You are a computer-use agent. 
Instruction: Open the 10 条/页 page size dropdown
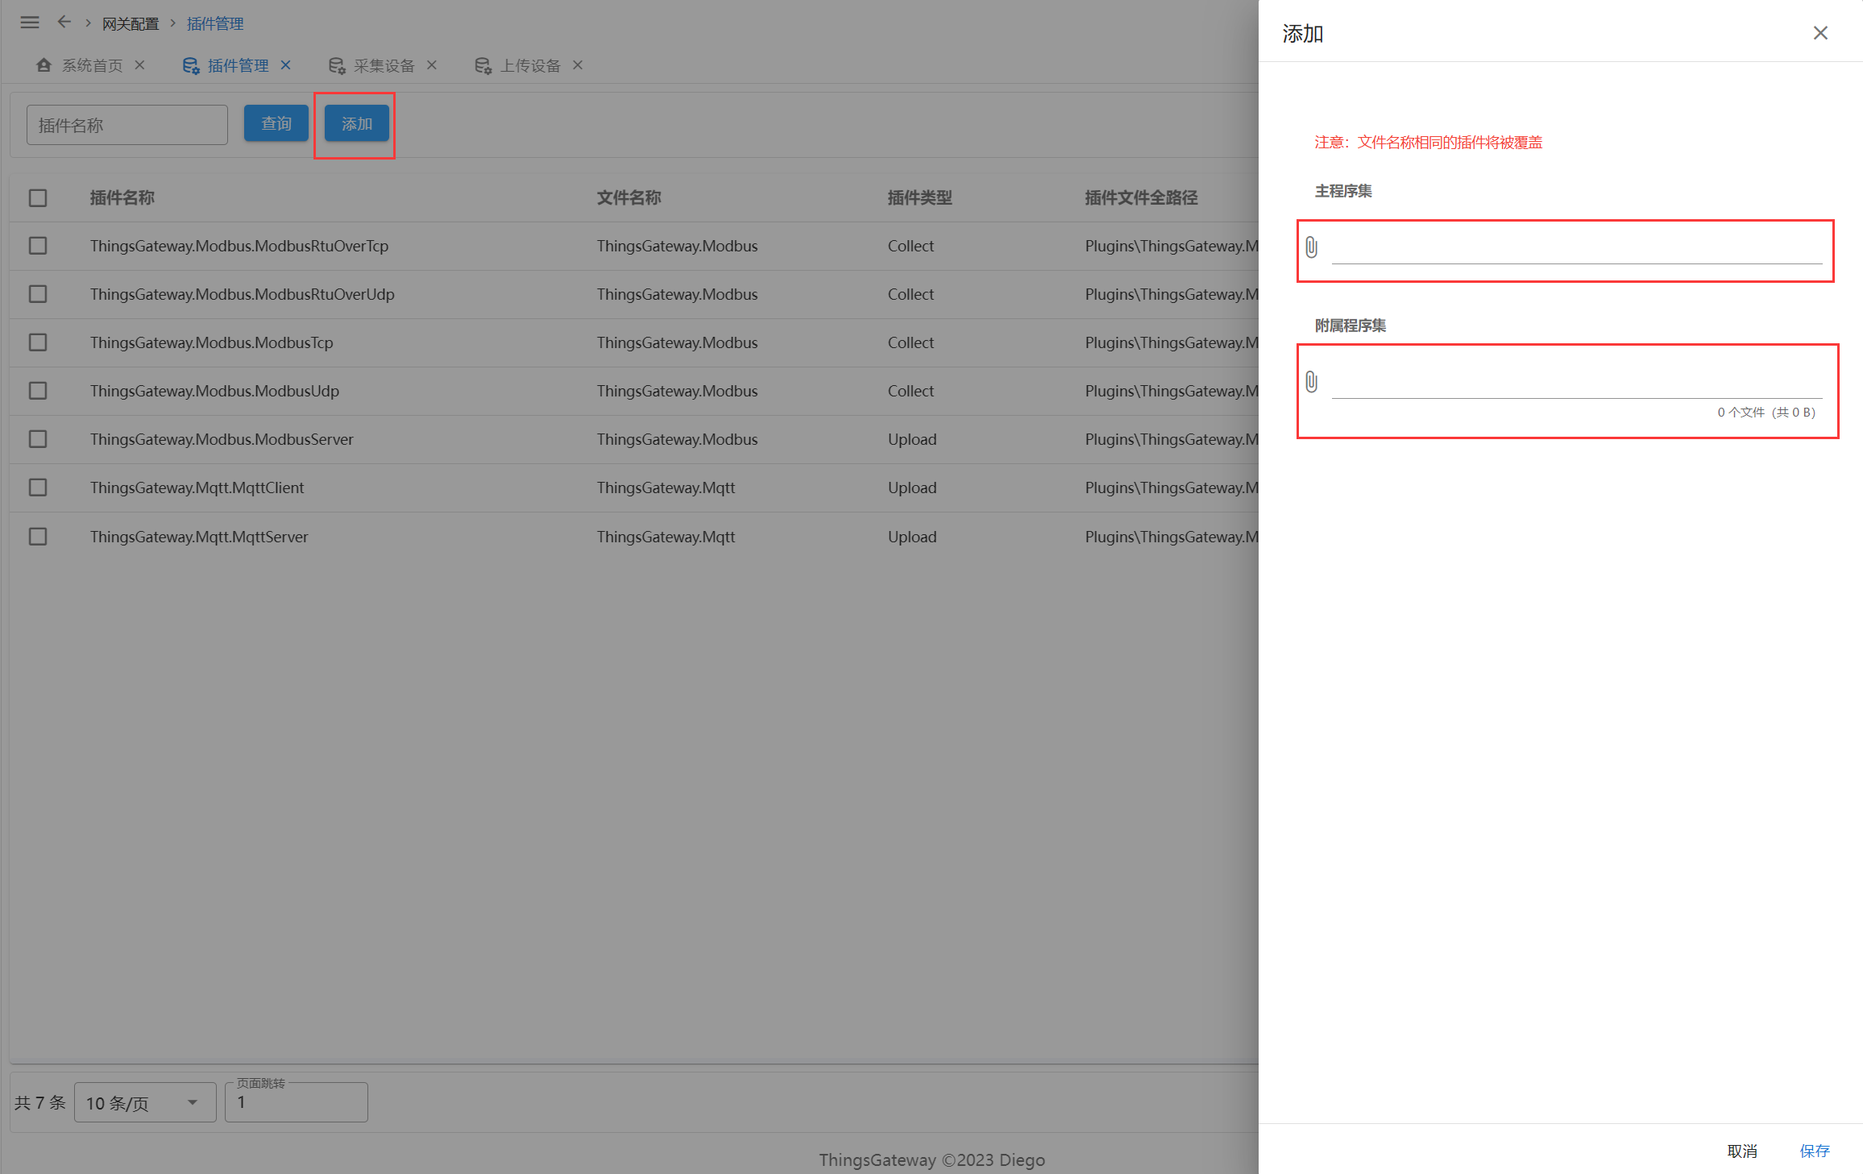pos(145,1102)
